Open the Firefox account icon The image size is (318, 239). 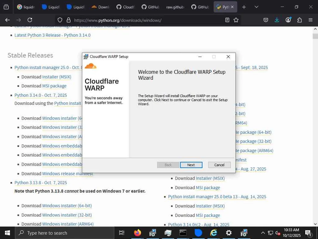pyautogui.click(x=288, y=20)
